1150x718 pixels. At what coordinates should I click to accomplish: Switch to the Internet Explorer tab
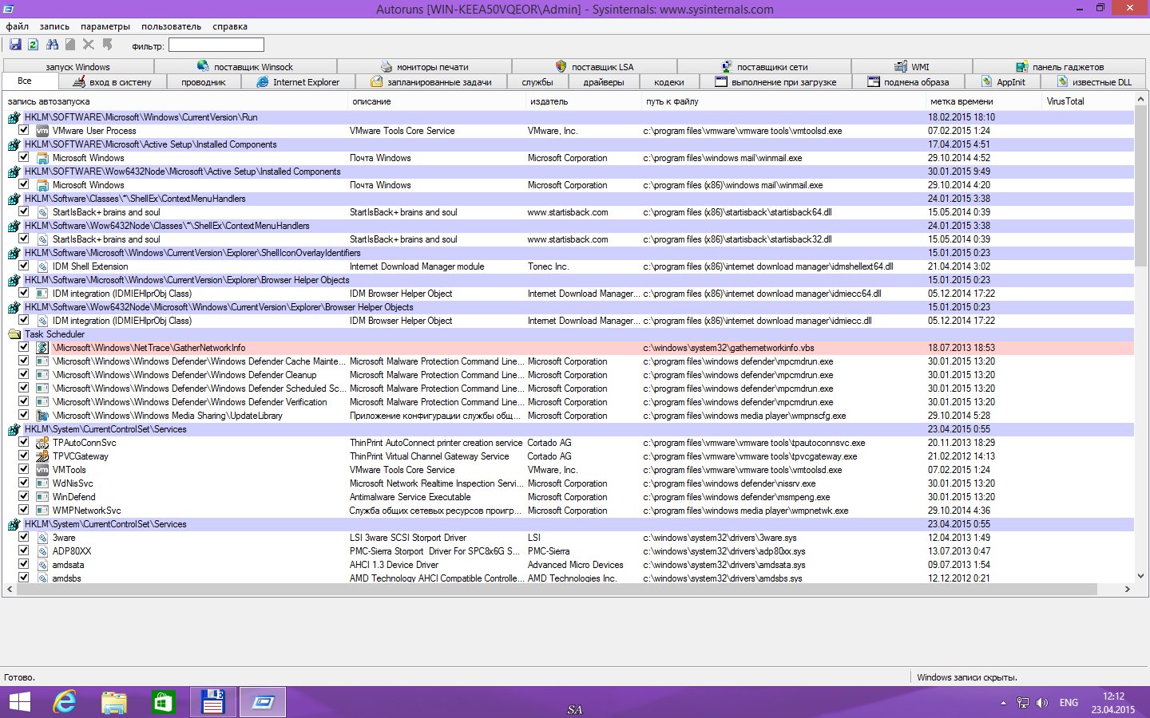click(298, 82)
